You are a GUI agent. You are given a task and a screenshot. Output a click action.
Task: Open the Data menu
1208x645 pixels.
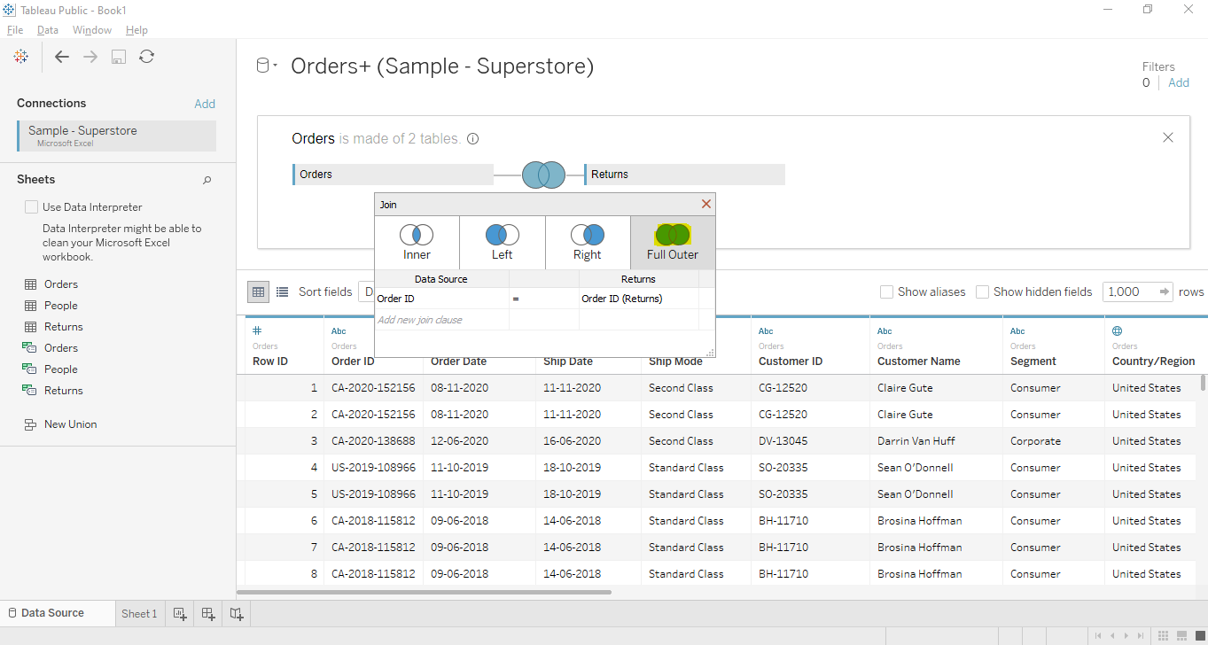click(x=48, y=30)
